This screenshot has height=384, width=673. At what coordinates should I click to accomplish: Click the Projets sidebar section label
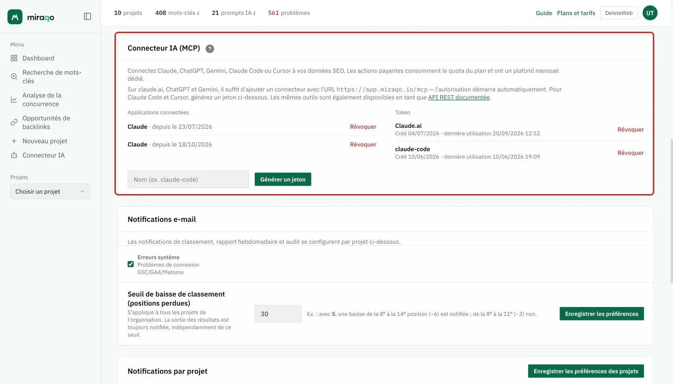19,177
